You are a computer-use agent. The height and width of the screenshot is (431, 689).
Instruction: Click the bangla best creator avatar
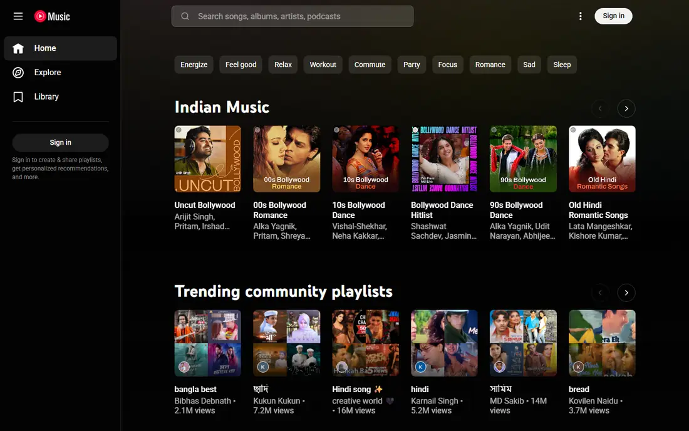coord(184,366)
